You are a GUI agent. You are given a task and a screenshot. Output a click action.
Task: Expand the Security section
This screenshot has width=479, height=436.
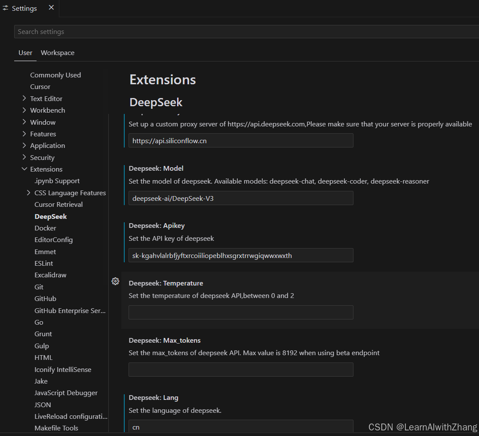[x=24, y=157]
